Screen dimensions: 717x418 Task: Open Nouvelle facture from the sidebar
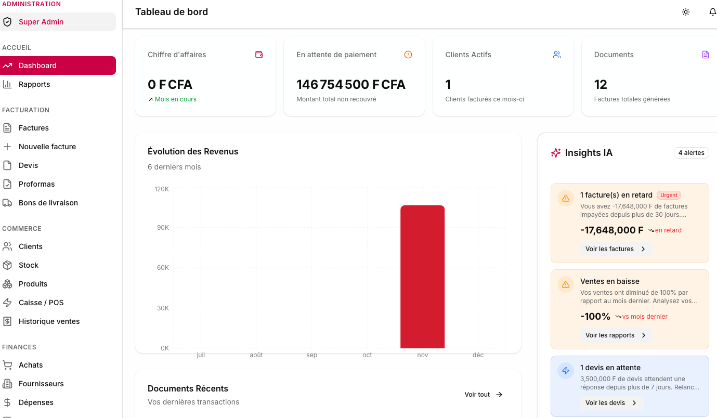[x=47, y=146]
